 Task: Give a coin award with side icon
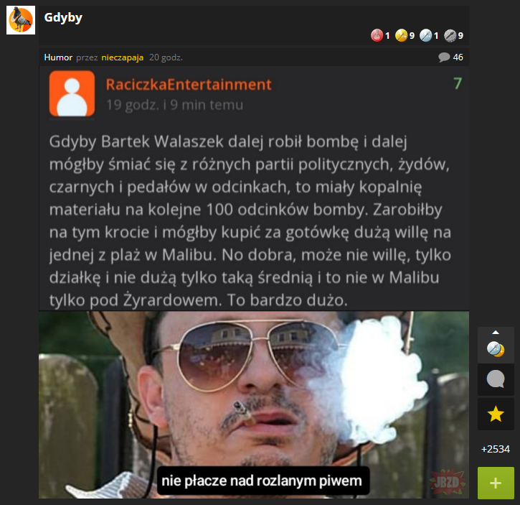click(496, 349)
